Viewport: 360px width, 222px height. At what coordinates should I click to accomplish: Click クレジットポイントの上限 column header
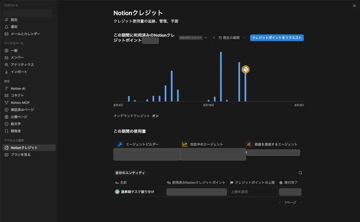pos(252,183)
